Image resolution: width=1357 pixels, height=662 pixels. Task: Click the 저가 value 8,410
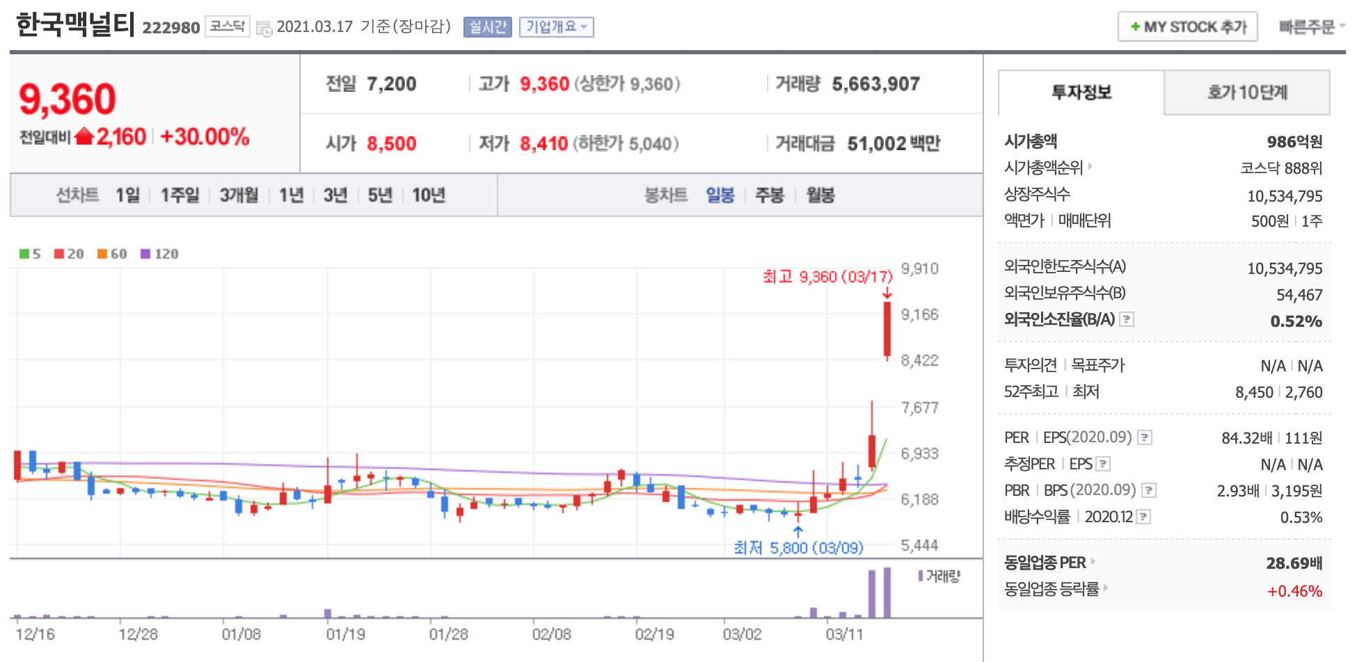[544, 144]
